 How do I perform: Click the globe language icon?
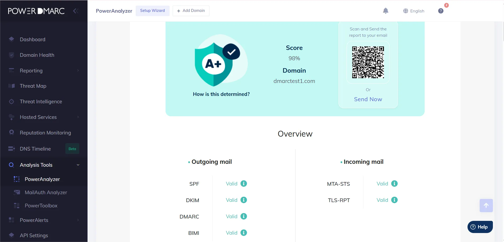pyautogui.click(x=406, y=11)
